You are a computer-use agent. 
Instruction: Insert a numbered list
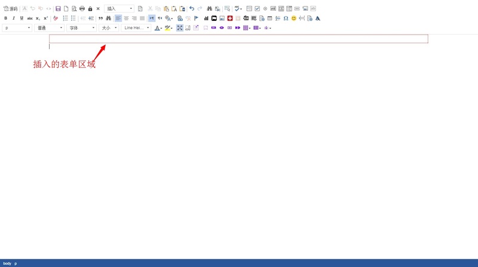(x=65, y=18)
